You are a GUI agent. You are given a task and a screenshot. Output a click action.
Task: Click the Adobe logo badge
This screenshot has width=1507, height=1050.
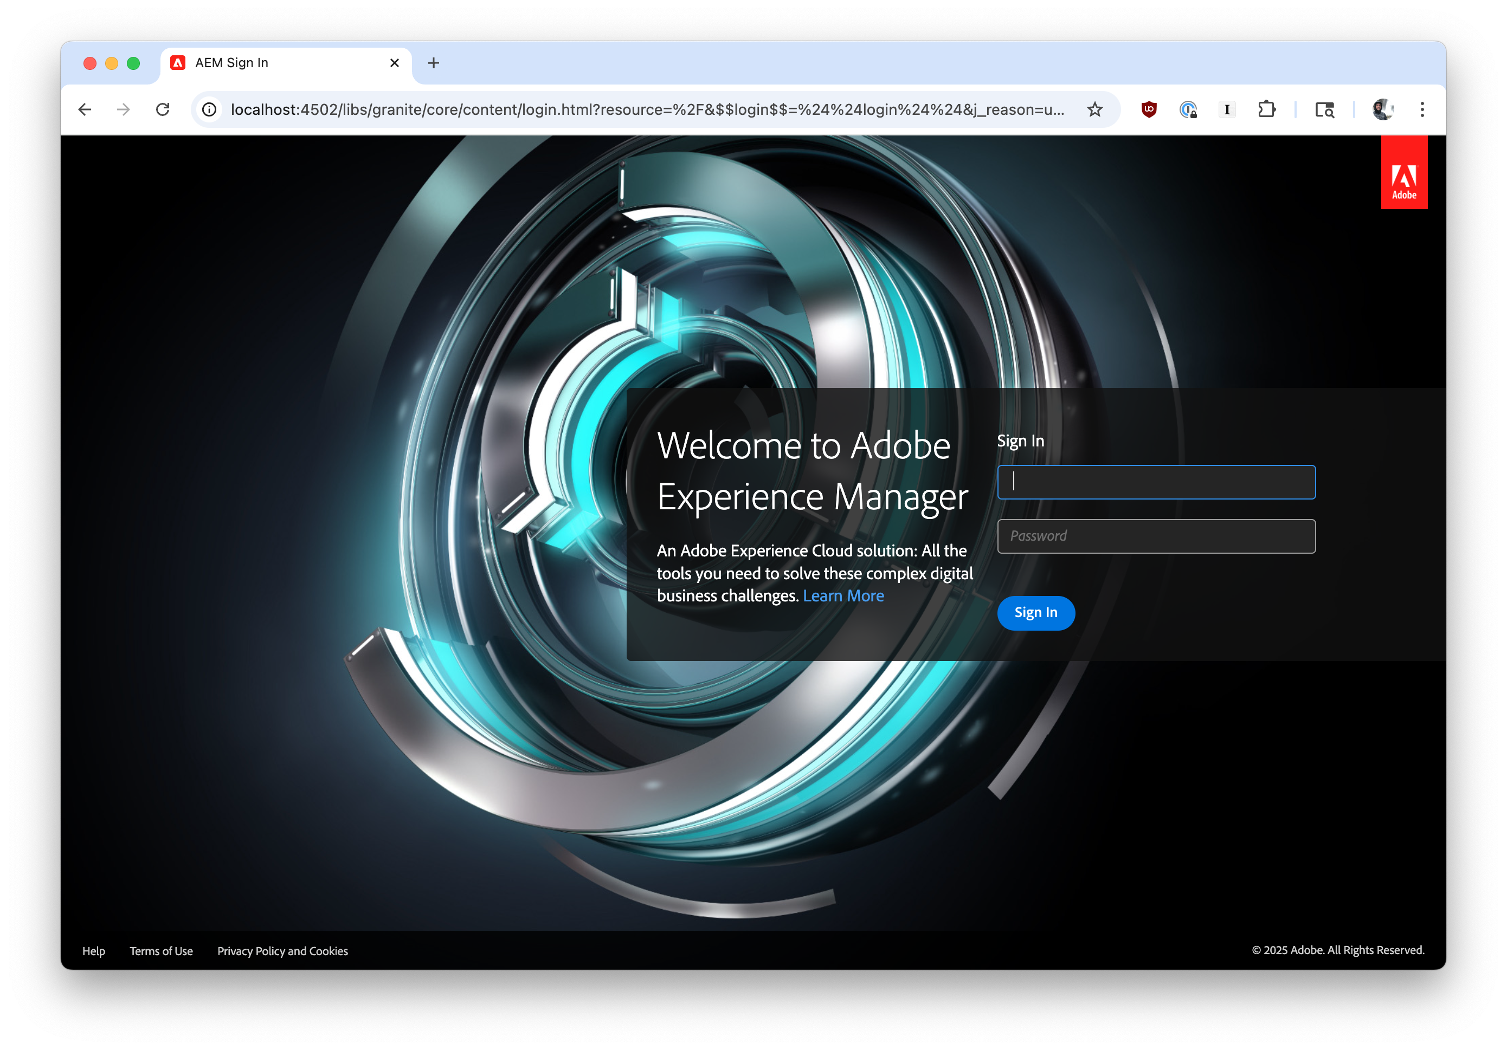click(1403, 173)
